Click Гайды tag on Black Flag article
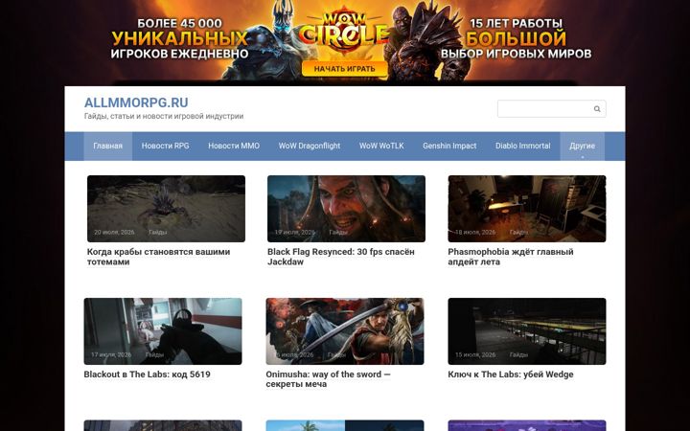This screenshot has height=431, width=690. pyautogui.click(x=338, y=232)
